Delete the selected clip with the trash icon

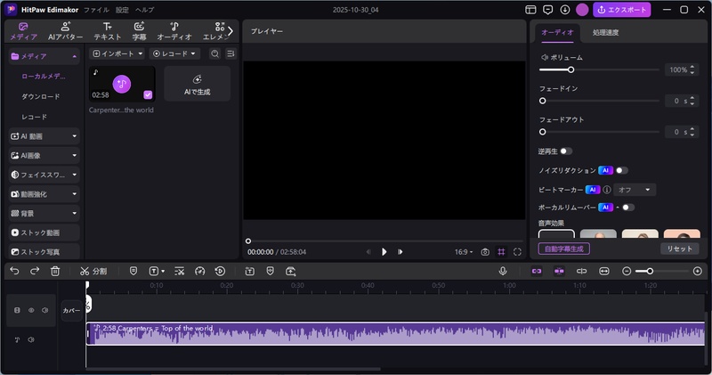pos(55,272)
